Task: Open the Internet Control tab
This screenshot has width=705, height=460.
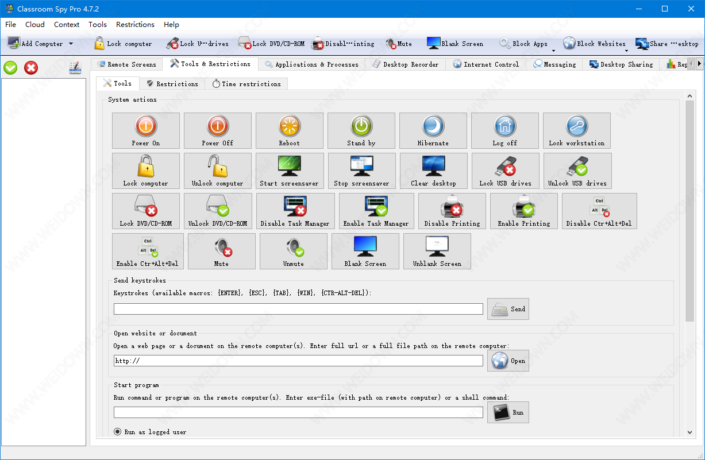Action: tap(486, 64)
